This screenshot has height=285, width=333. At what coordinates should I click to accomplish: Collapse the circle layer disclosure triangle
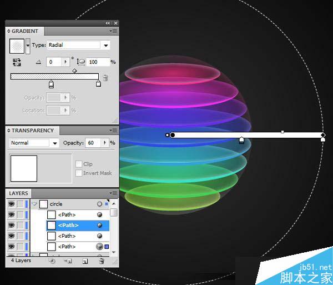pyautogui.click(x=34, y=204)
